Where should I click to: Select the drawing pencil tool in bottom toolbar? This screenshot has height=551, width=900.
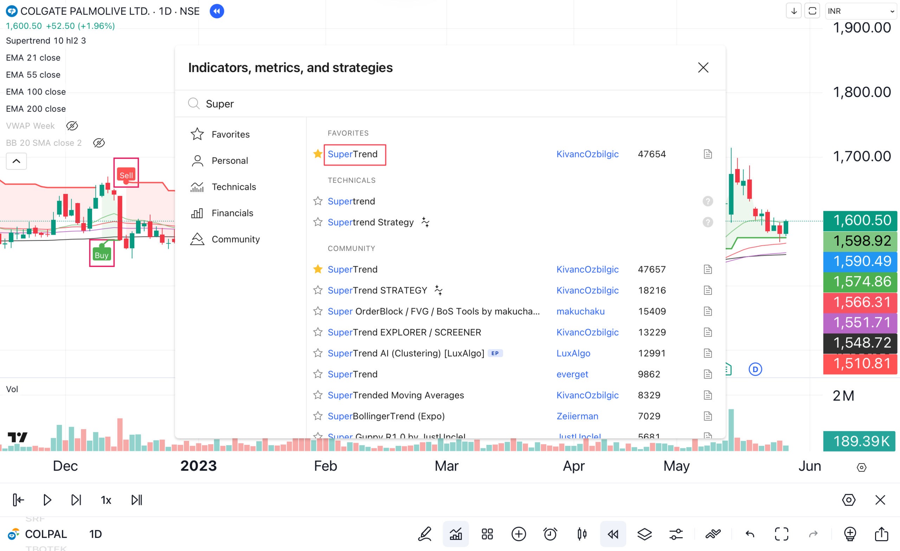pyautogui.click(x=424, y=534)
